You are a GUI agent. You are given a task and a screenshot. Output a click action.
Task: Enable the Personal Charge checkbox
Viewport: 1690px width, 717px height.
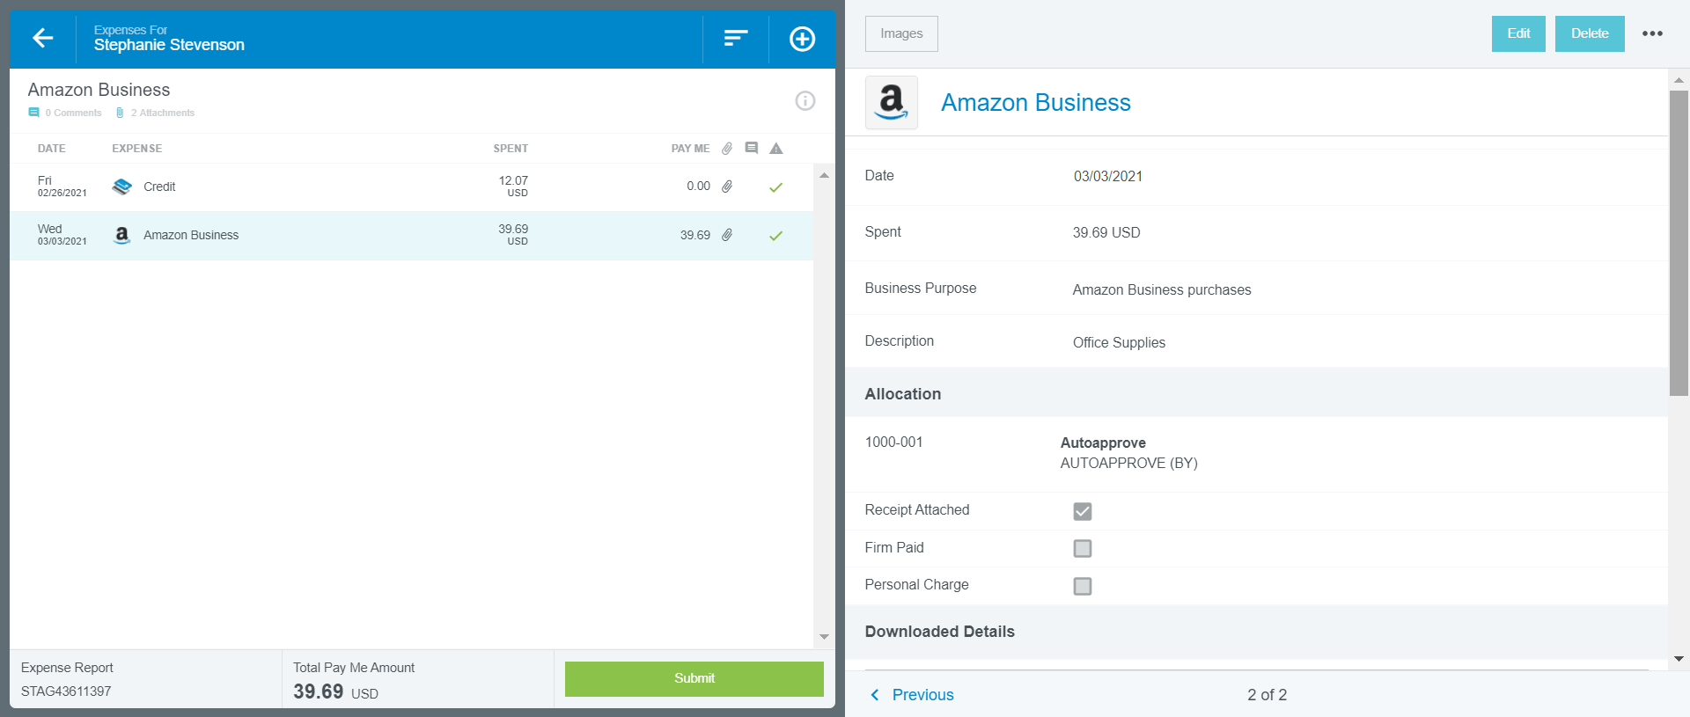(1082, 586)
